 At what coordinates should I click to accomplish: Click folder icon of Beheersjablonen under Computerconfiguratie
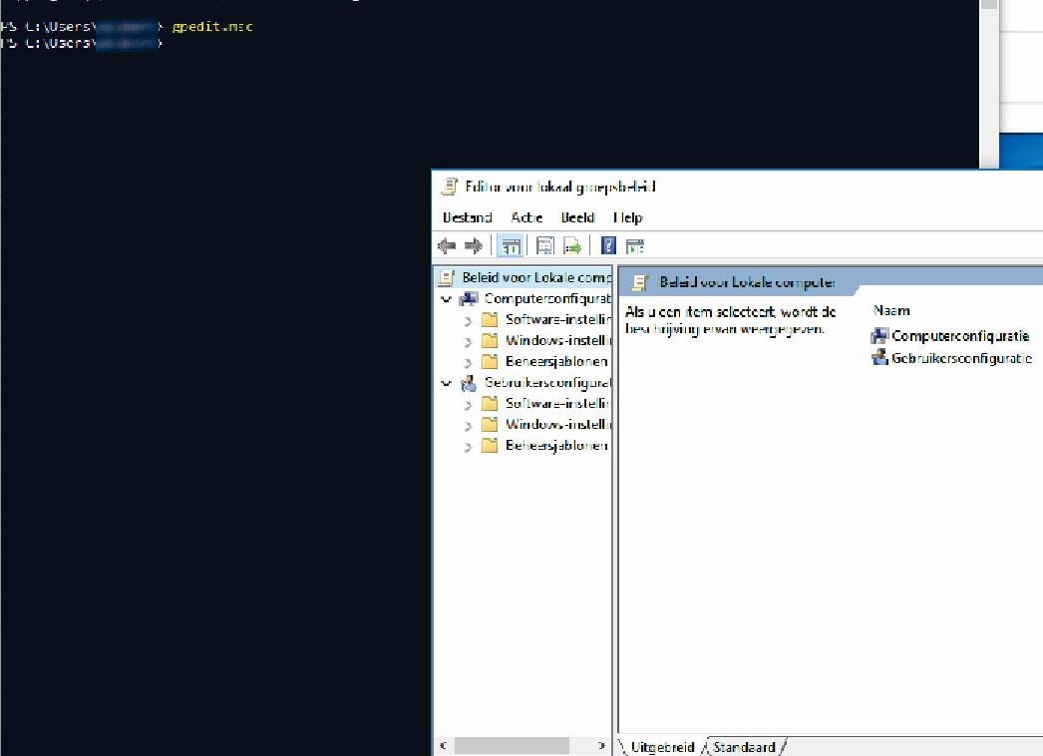(490, 362)
